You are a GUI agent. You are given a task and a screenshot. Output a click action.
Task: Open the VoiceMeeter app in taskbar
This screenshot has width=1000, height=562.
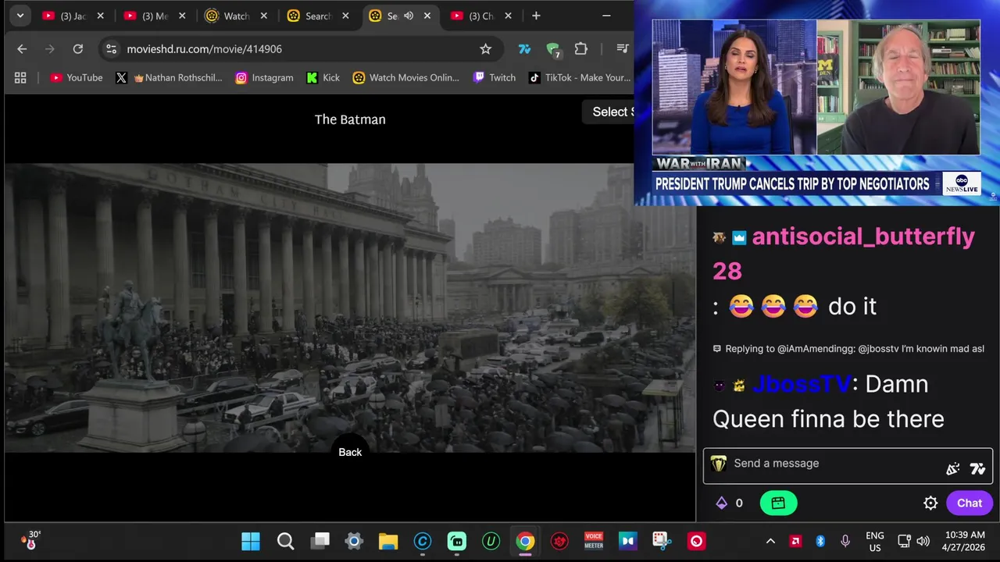[594, 541]
